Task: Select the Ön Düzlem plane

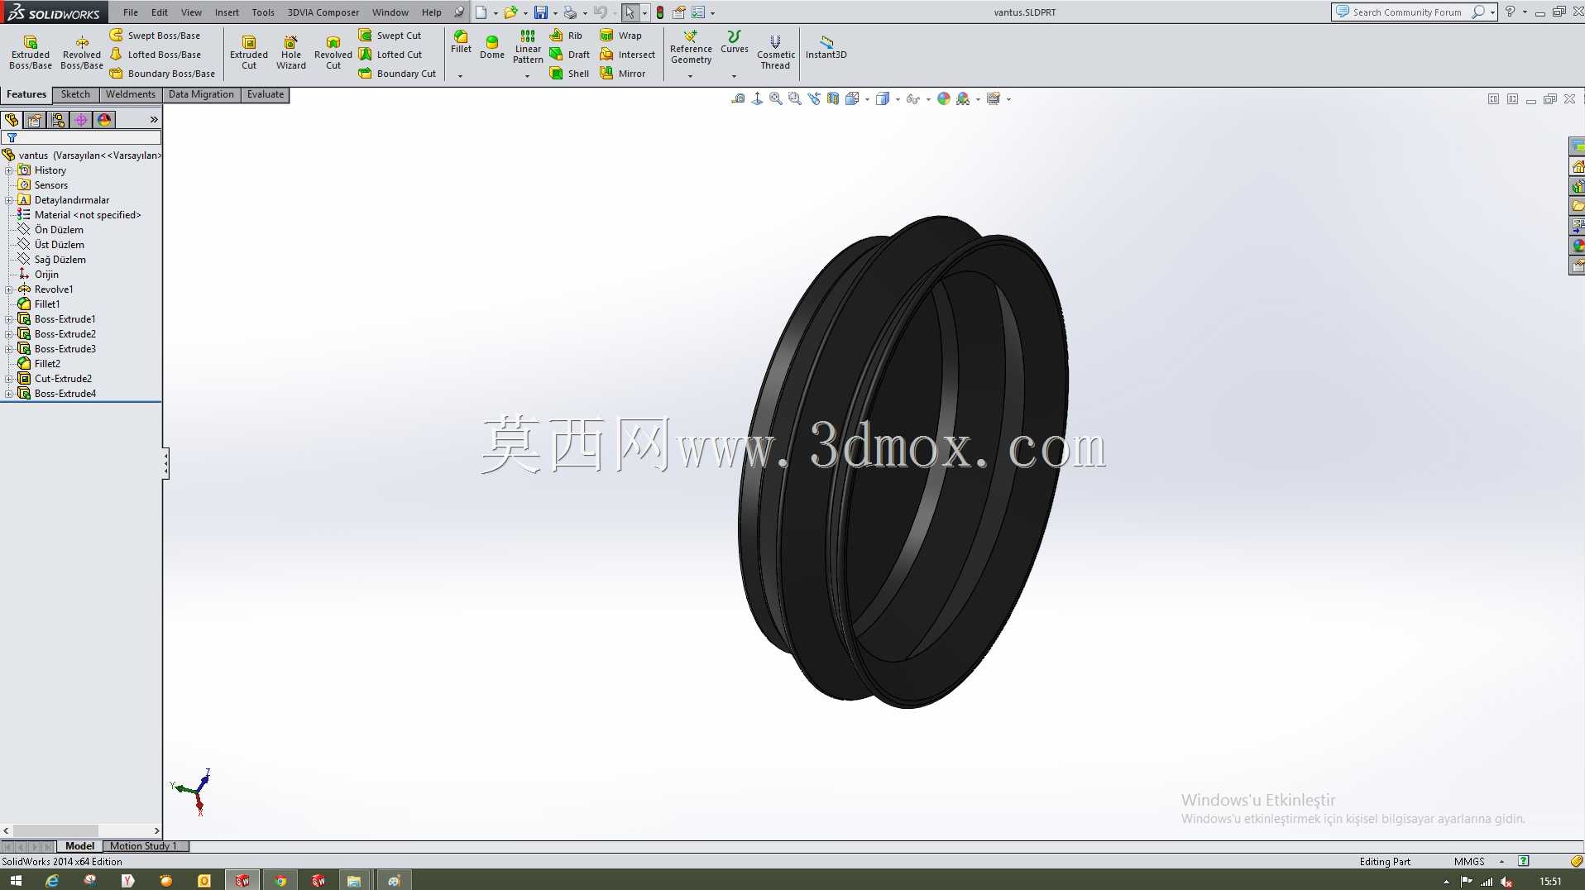Action: pyautogui.click(x=51, y=230)
